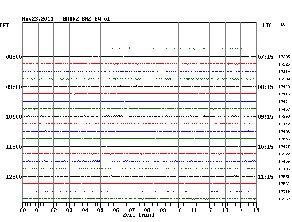The image size is (292, 222).
Task: Click the "Zeit [min]" axis title
Action: click(x=138, y=215)
